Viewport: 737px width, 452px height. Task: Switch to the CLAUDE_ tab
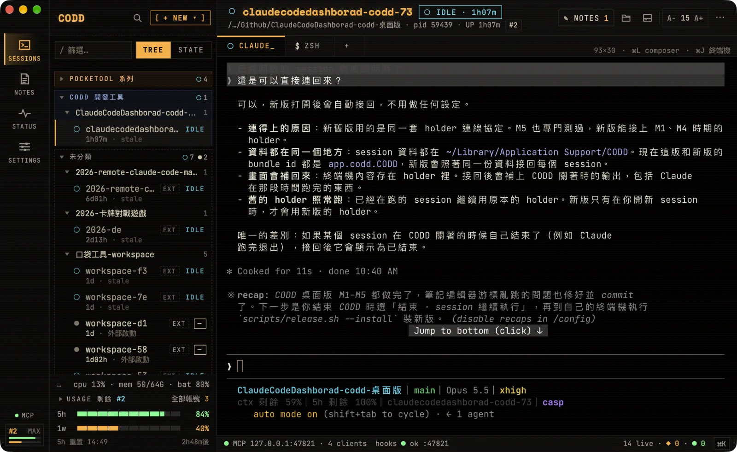point(251,46)
